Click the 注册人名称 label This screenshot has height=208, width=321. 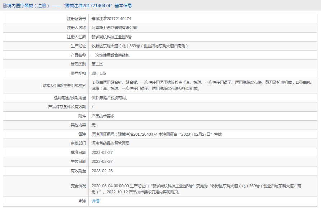(76, 28)
